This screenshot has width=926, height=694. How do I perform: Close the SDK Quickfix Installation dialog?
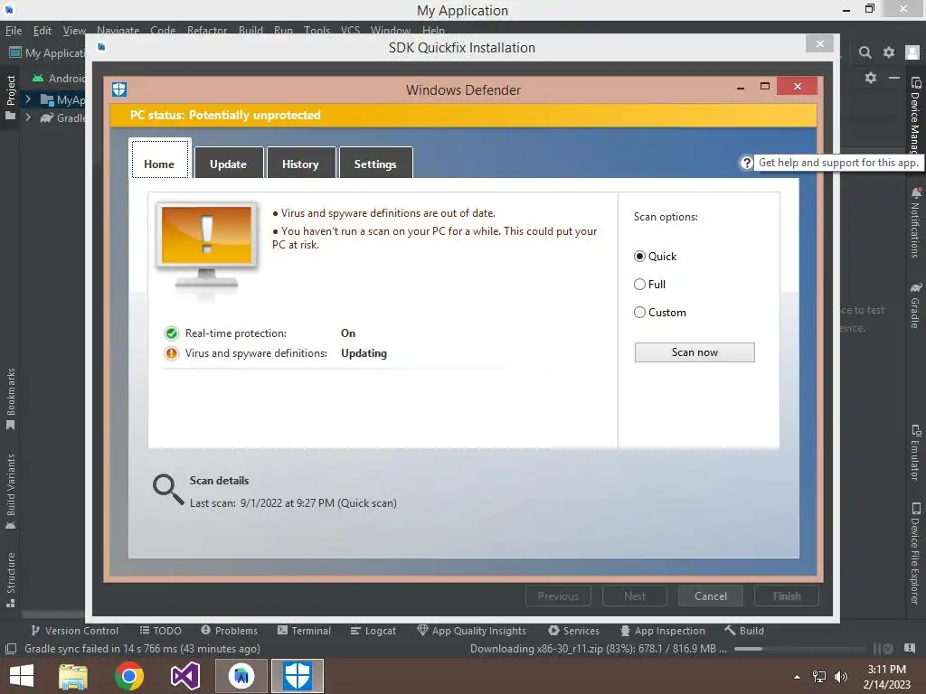(x=819, y=43)
